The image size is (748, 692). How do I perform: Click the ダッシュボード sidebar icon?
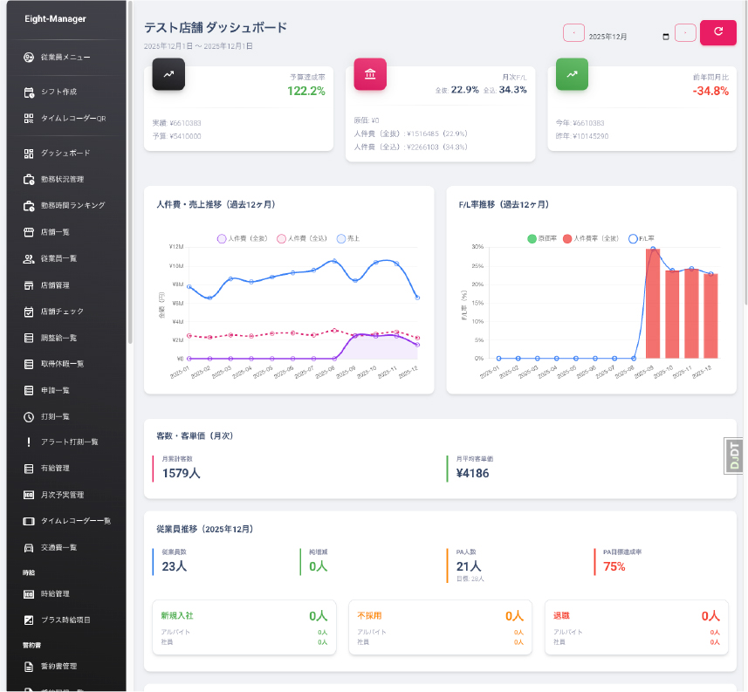tap(29, 154)
